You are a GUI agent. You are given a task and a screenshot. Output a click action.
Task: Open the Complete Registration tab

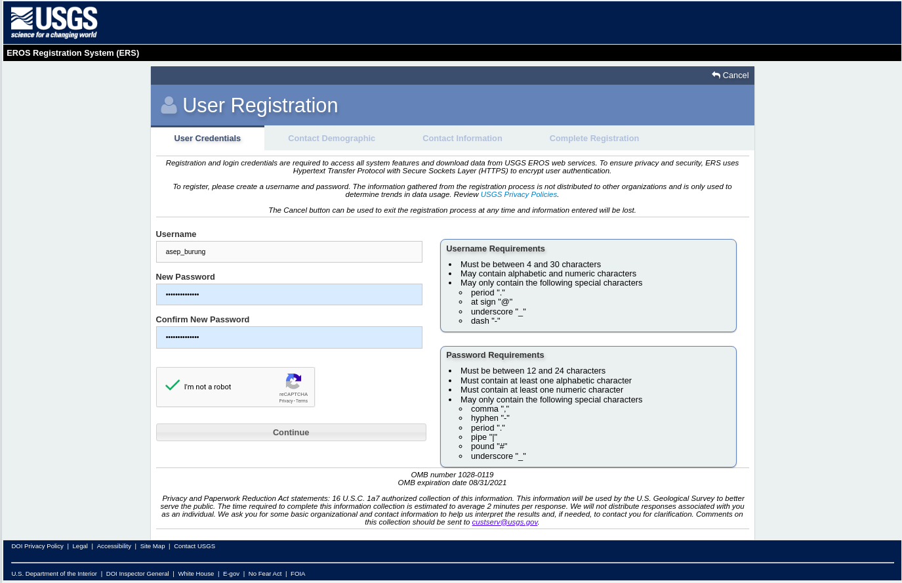594,139
